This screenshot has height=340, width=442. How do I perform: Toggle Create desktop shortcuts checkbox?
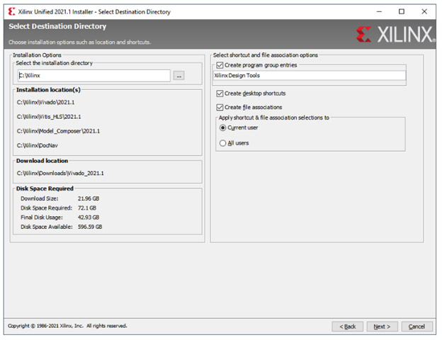[220, 93]
